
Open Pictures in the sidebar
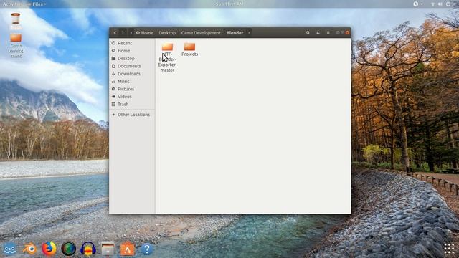[132, 89]
